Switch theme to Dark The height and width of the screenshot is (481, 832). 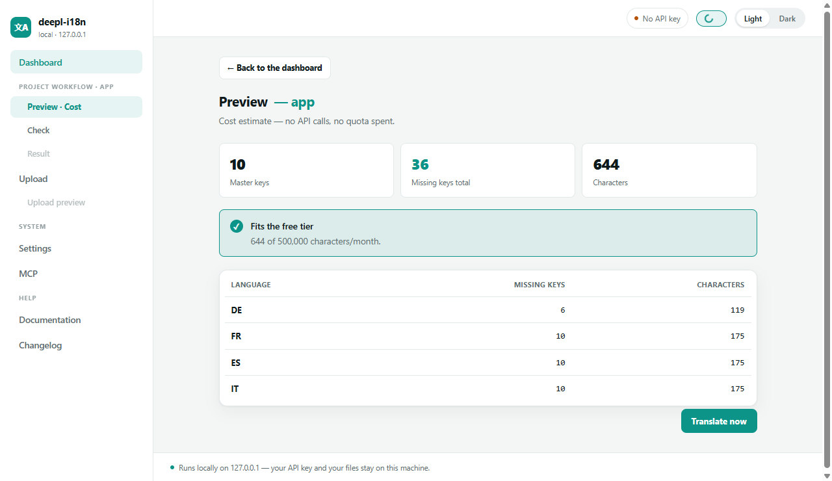(787, 19)
